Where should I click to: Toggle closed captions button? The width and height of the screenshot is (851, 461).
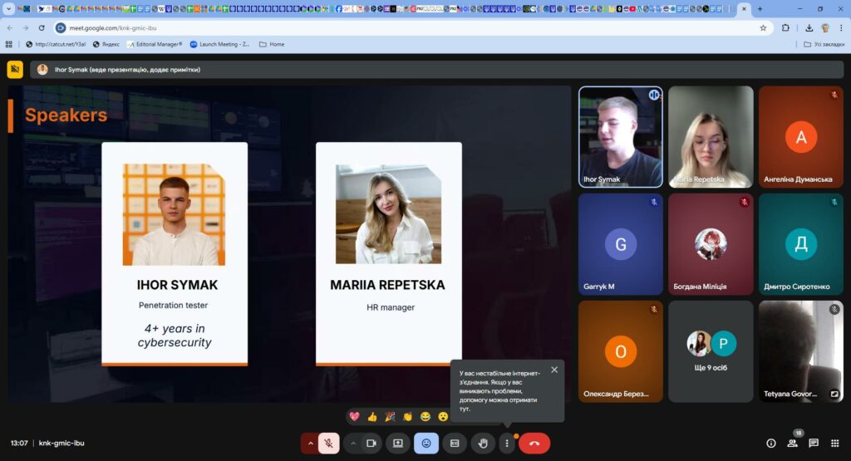455,444
